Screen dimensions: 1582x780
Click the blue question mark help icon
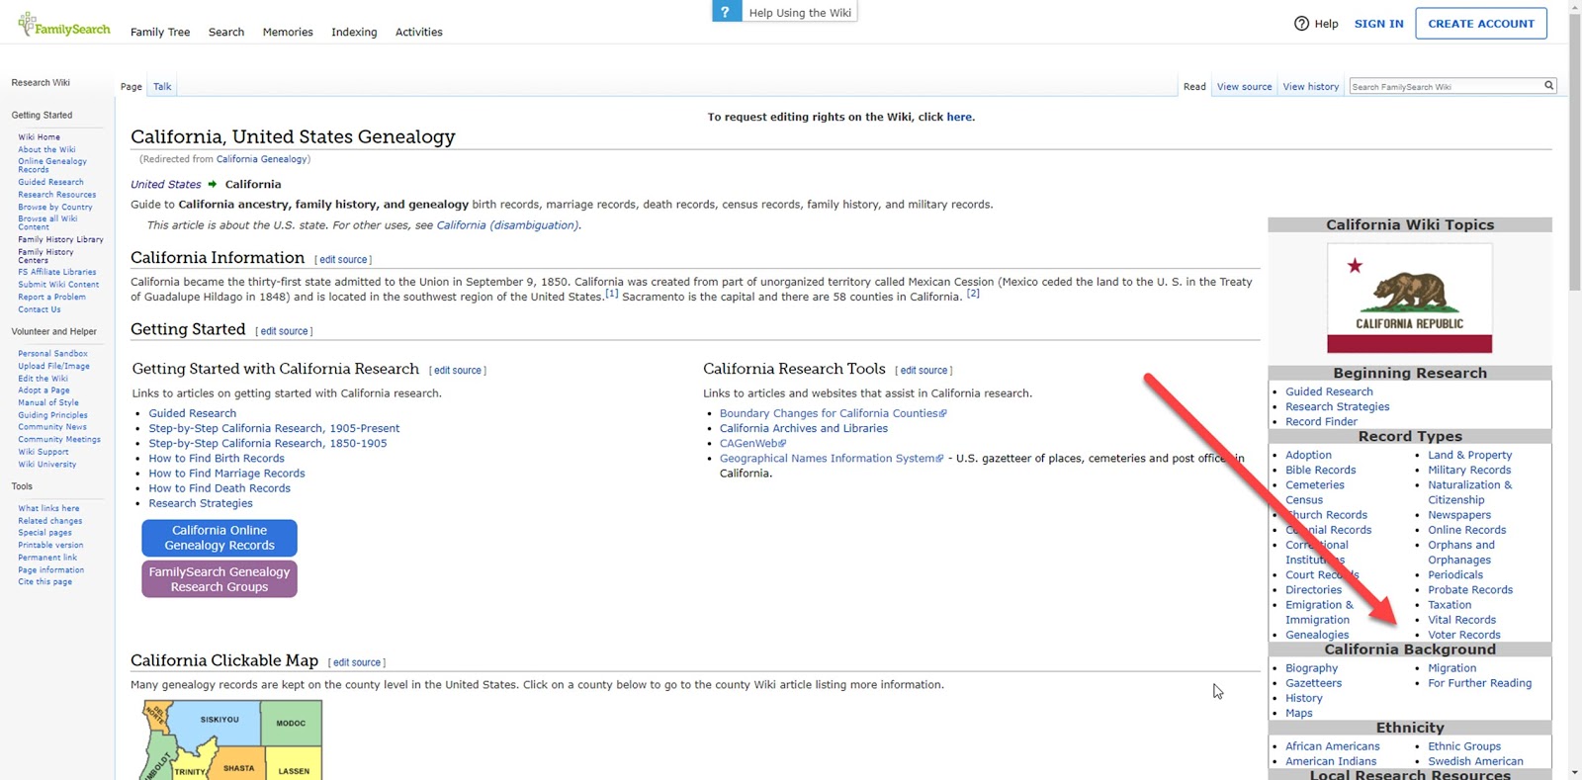coord(726,12)
